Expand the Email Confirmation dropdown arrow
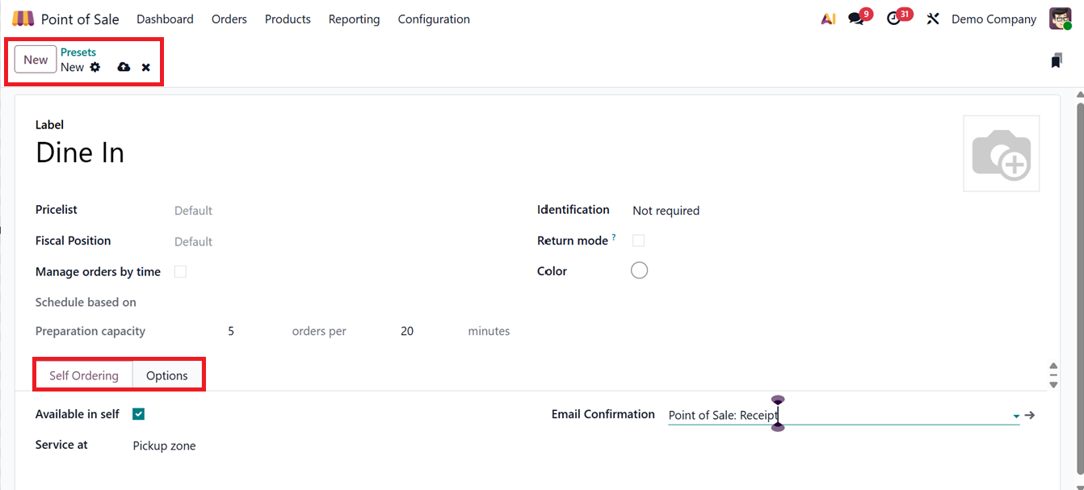The width and height of the screenshot is (1084, 490). 1015,416
